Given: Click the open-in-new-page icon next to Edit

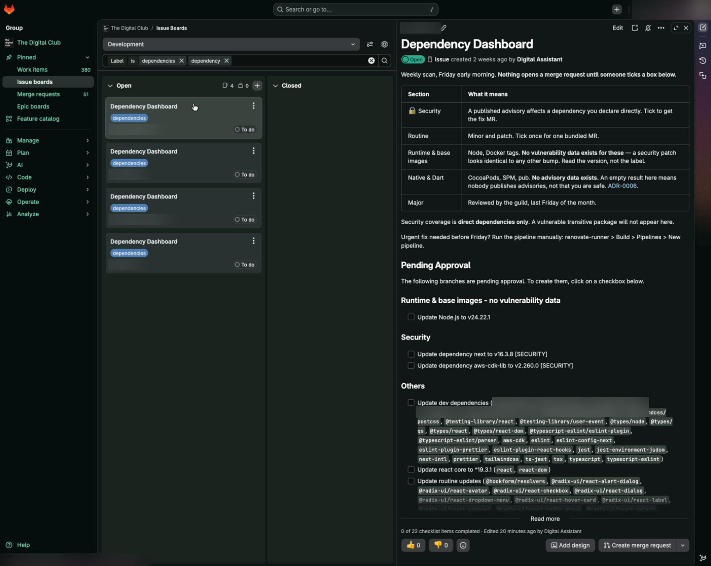Looking at the screenshot, I should click(x=635, y=28).
